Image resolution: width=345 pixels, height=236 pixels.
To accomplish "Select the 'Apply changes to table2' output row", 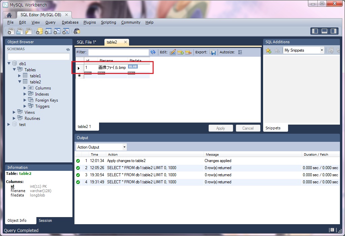I will tap(207, 161).
